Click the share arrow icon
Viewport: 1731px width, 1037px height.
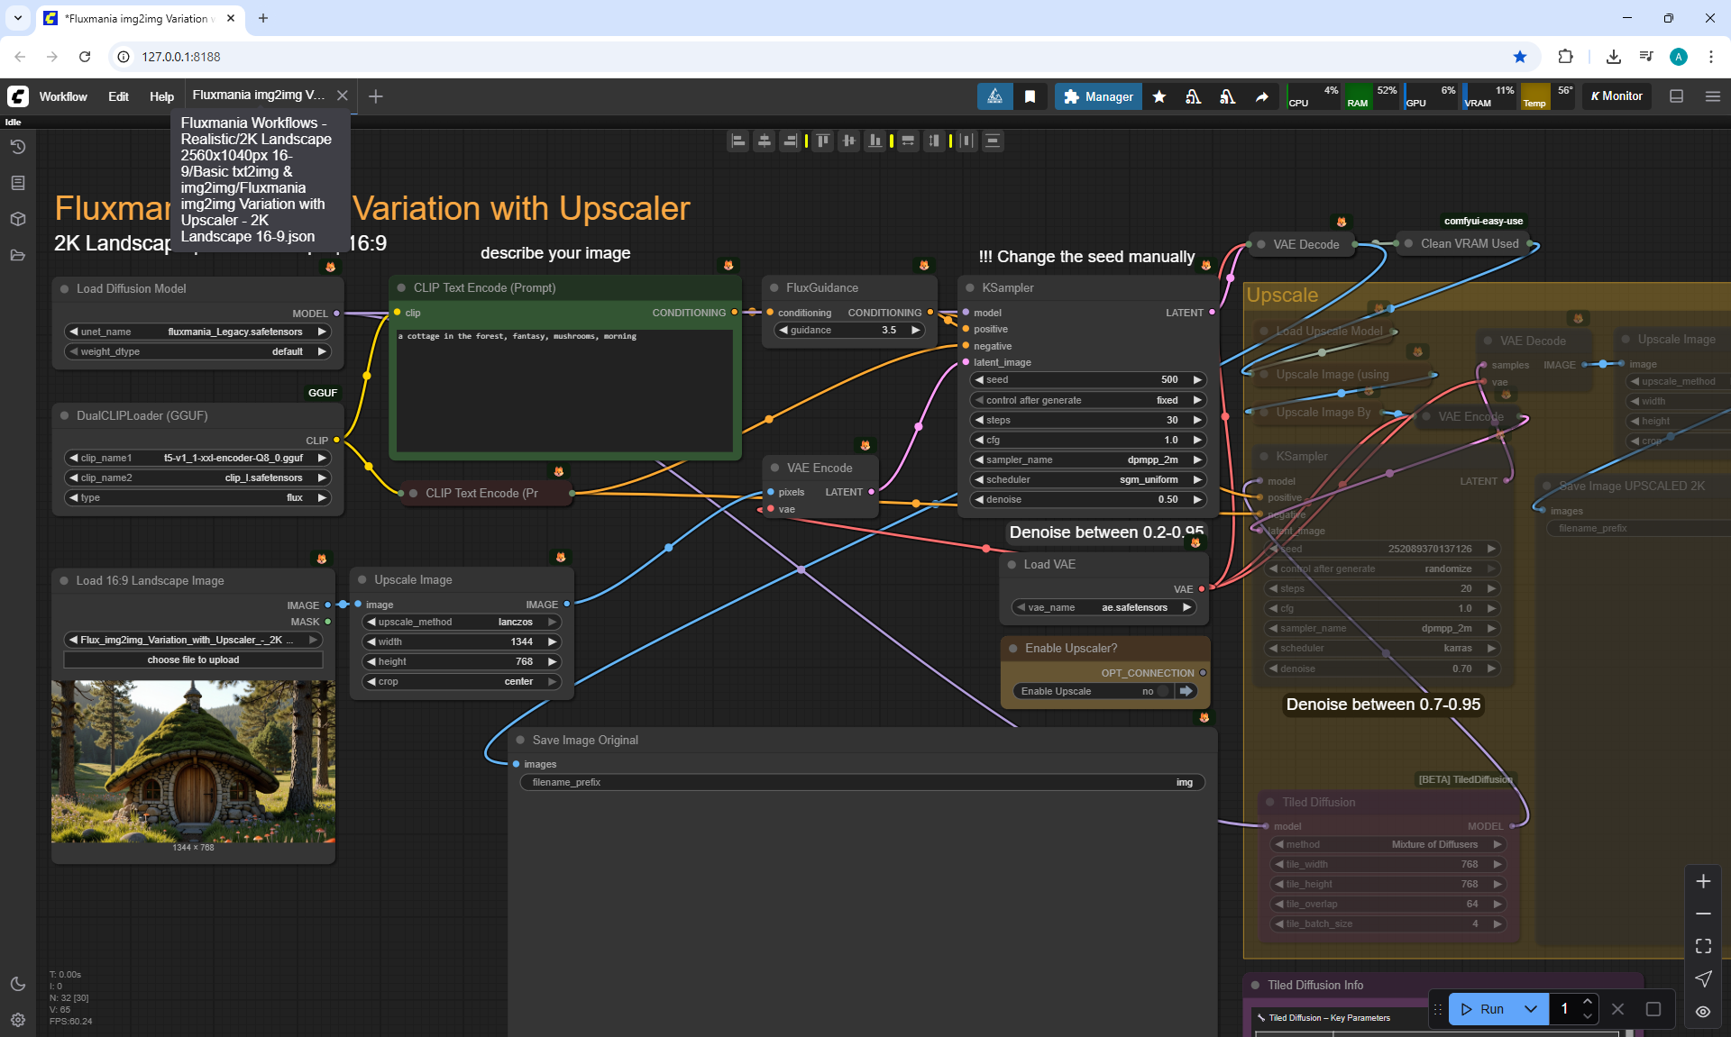point(1261,96)
